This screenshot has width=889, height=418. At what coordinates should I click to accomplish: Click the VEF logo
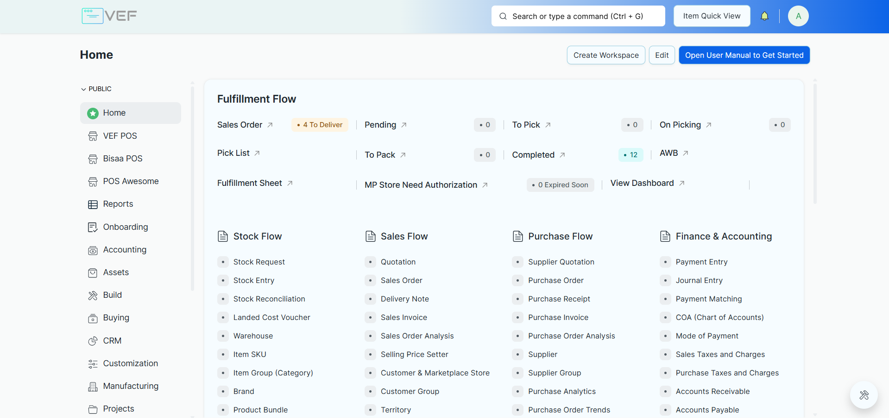[109, 16]
